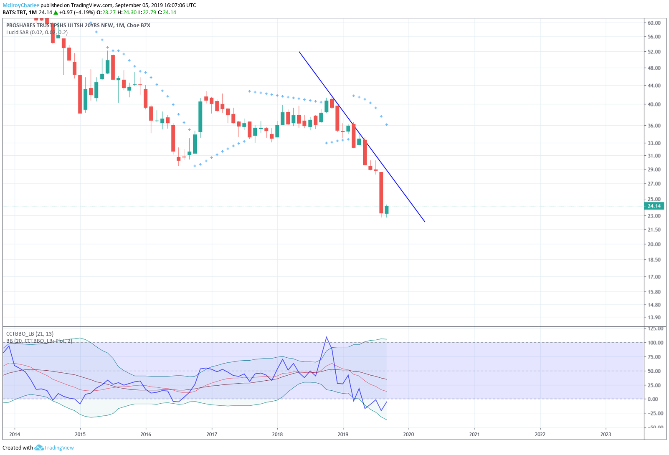
Task: Click the PROSHARES TRUST chart title
Action: [78, 25]
